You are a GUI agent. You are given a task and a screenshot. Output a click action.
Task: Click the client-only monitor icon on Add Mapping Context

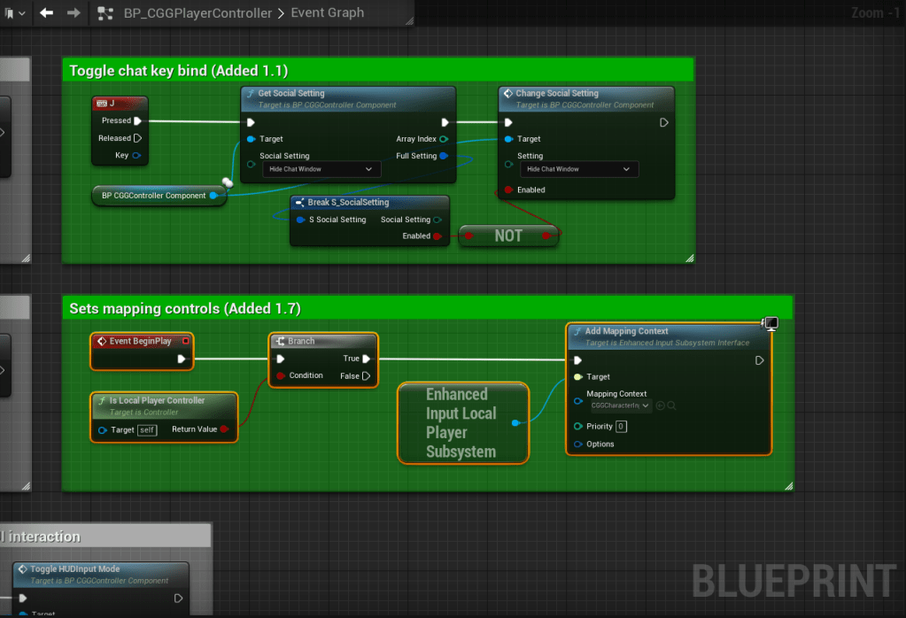coord(770,324)
